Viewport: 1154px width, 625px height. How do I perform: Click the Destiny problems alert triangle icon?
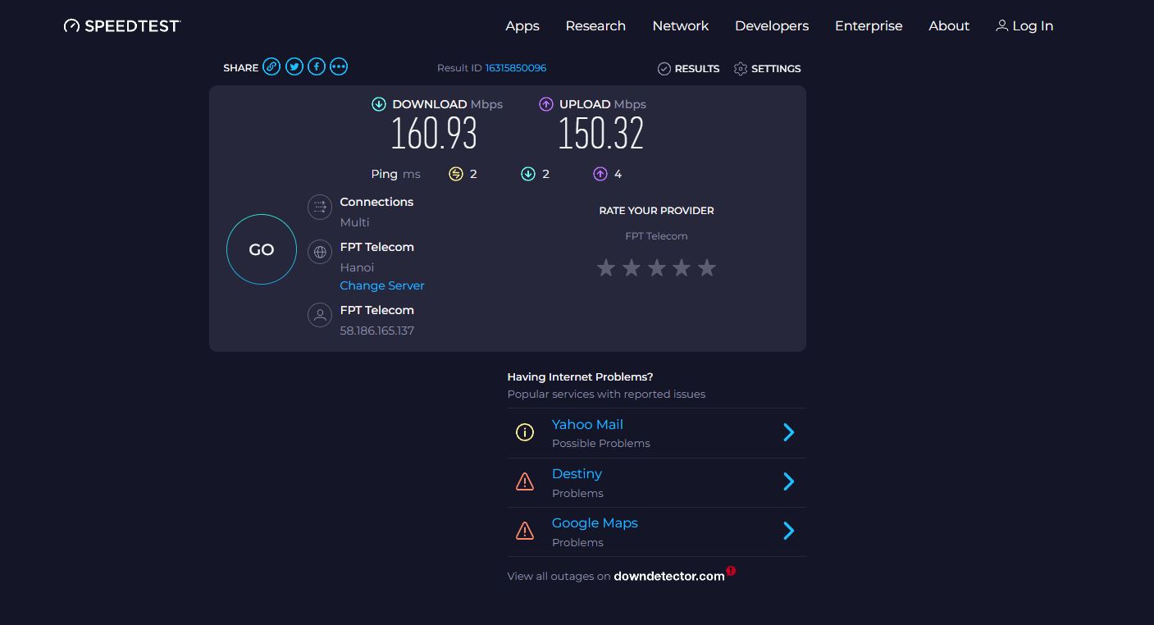point(525,482)
